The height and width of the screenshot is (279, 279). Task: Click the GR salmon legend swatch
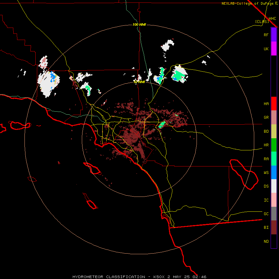point(274,117)
